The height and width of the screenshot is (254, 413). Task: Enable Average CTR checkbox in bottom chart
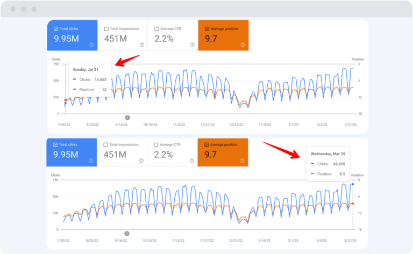(156, 144)
